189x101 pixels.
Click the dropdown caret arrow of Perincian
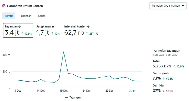pos(183,6)
